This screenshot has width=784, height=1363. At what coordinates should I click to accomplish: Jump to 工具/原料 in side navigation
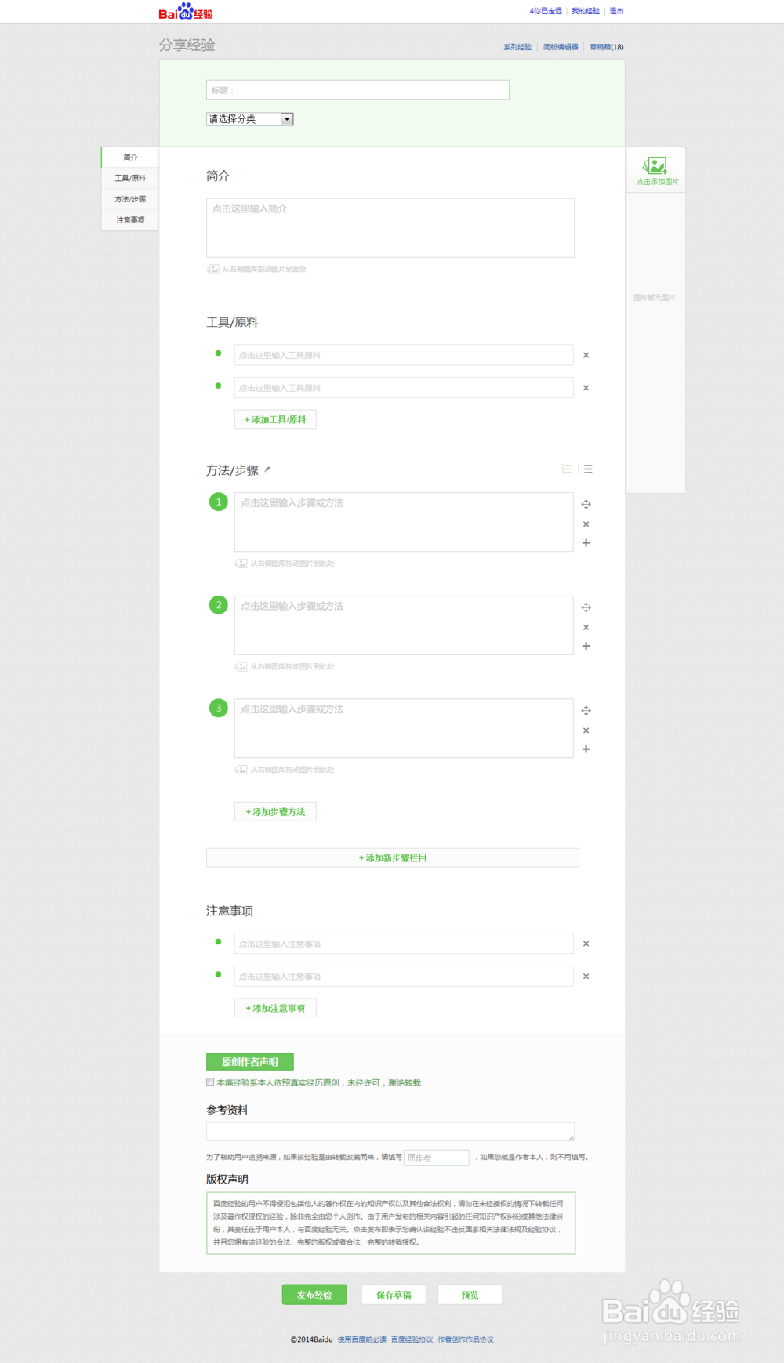(x=130, y=178)
